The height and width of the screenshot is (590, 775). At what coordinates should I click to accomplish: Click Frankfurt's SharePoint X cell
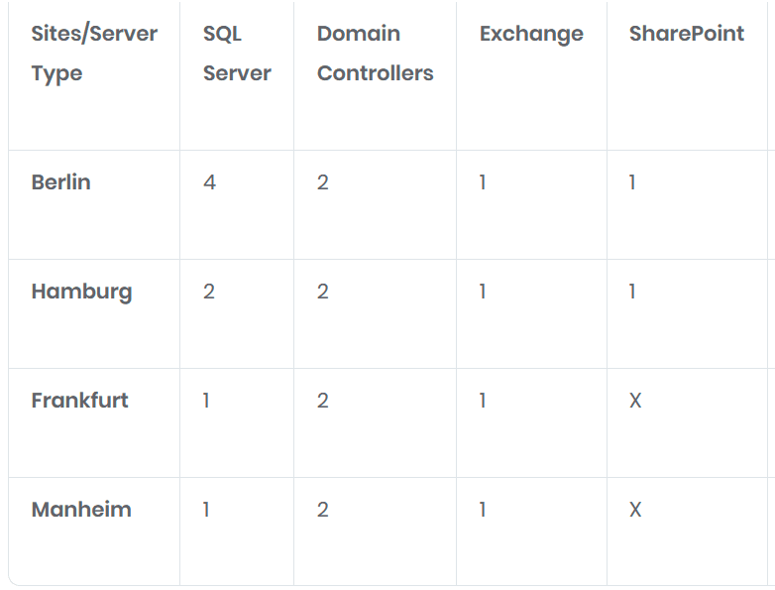pos(635,401)
